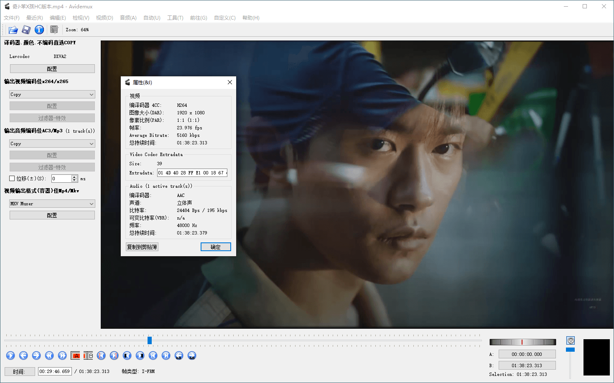Set marker A at current position
Viewport: 614px width, 383px height.
76,355
